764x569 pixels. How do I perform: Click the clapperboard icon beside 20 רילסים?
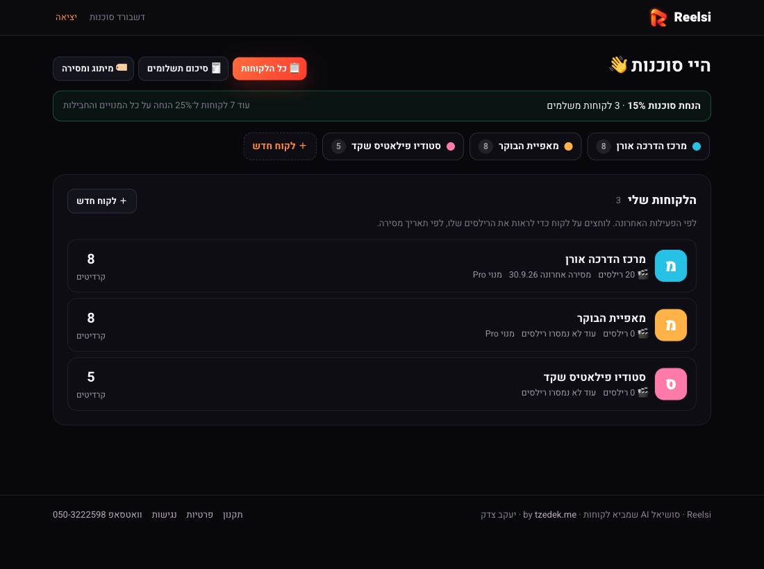(643, 275)
